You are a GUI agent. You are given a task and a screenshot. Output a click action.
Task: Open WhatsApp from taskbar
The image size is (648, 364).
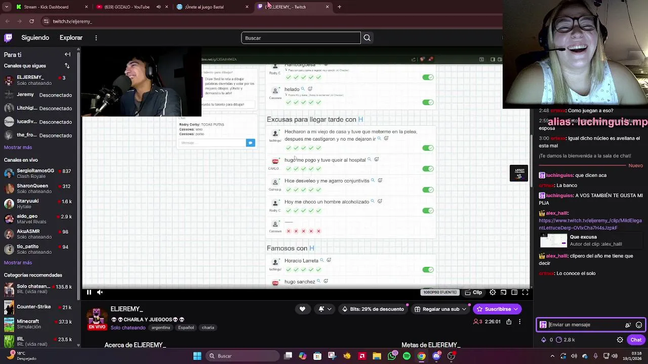pyautogui.click(x=392, y=356)
